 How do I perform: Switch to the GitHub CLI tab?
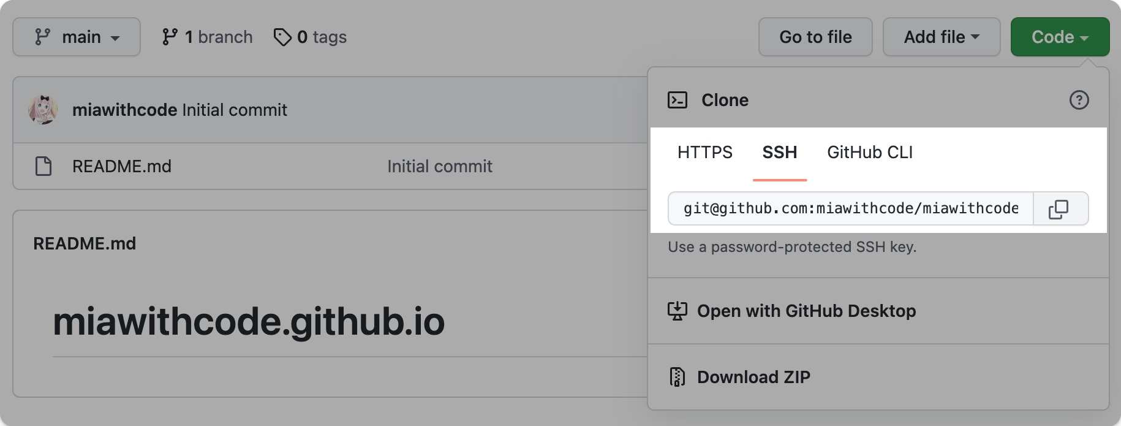[869, 152]
